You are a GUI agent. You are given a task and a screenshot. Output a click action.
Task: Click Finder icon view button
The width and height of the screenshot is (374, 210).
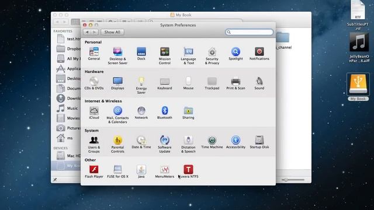(x=75, y=22)
